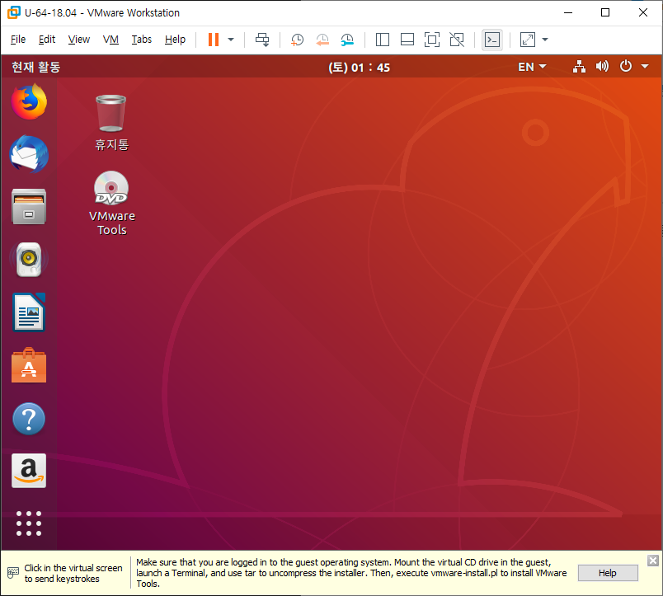Click the volume speaker icon
The width and height of the screenshot is (663, 596).
[602, 67]
